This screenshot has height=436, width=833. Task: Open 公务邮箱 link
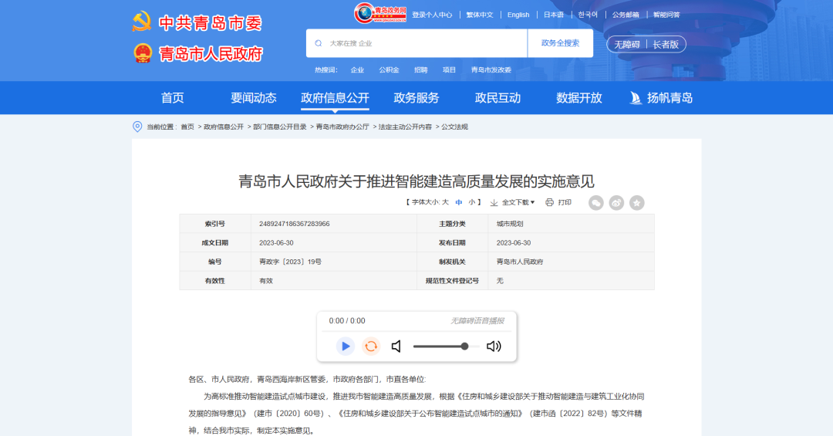[626, 15]
